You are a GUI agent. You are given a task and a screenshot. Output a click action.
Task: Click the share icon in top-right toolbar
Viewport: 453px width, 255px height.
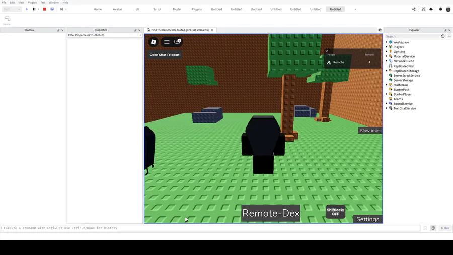coord(414,9)
